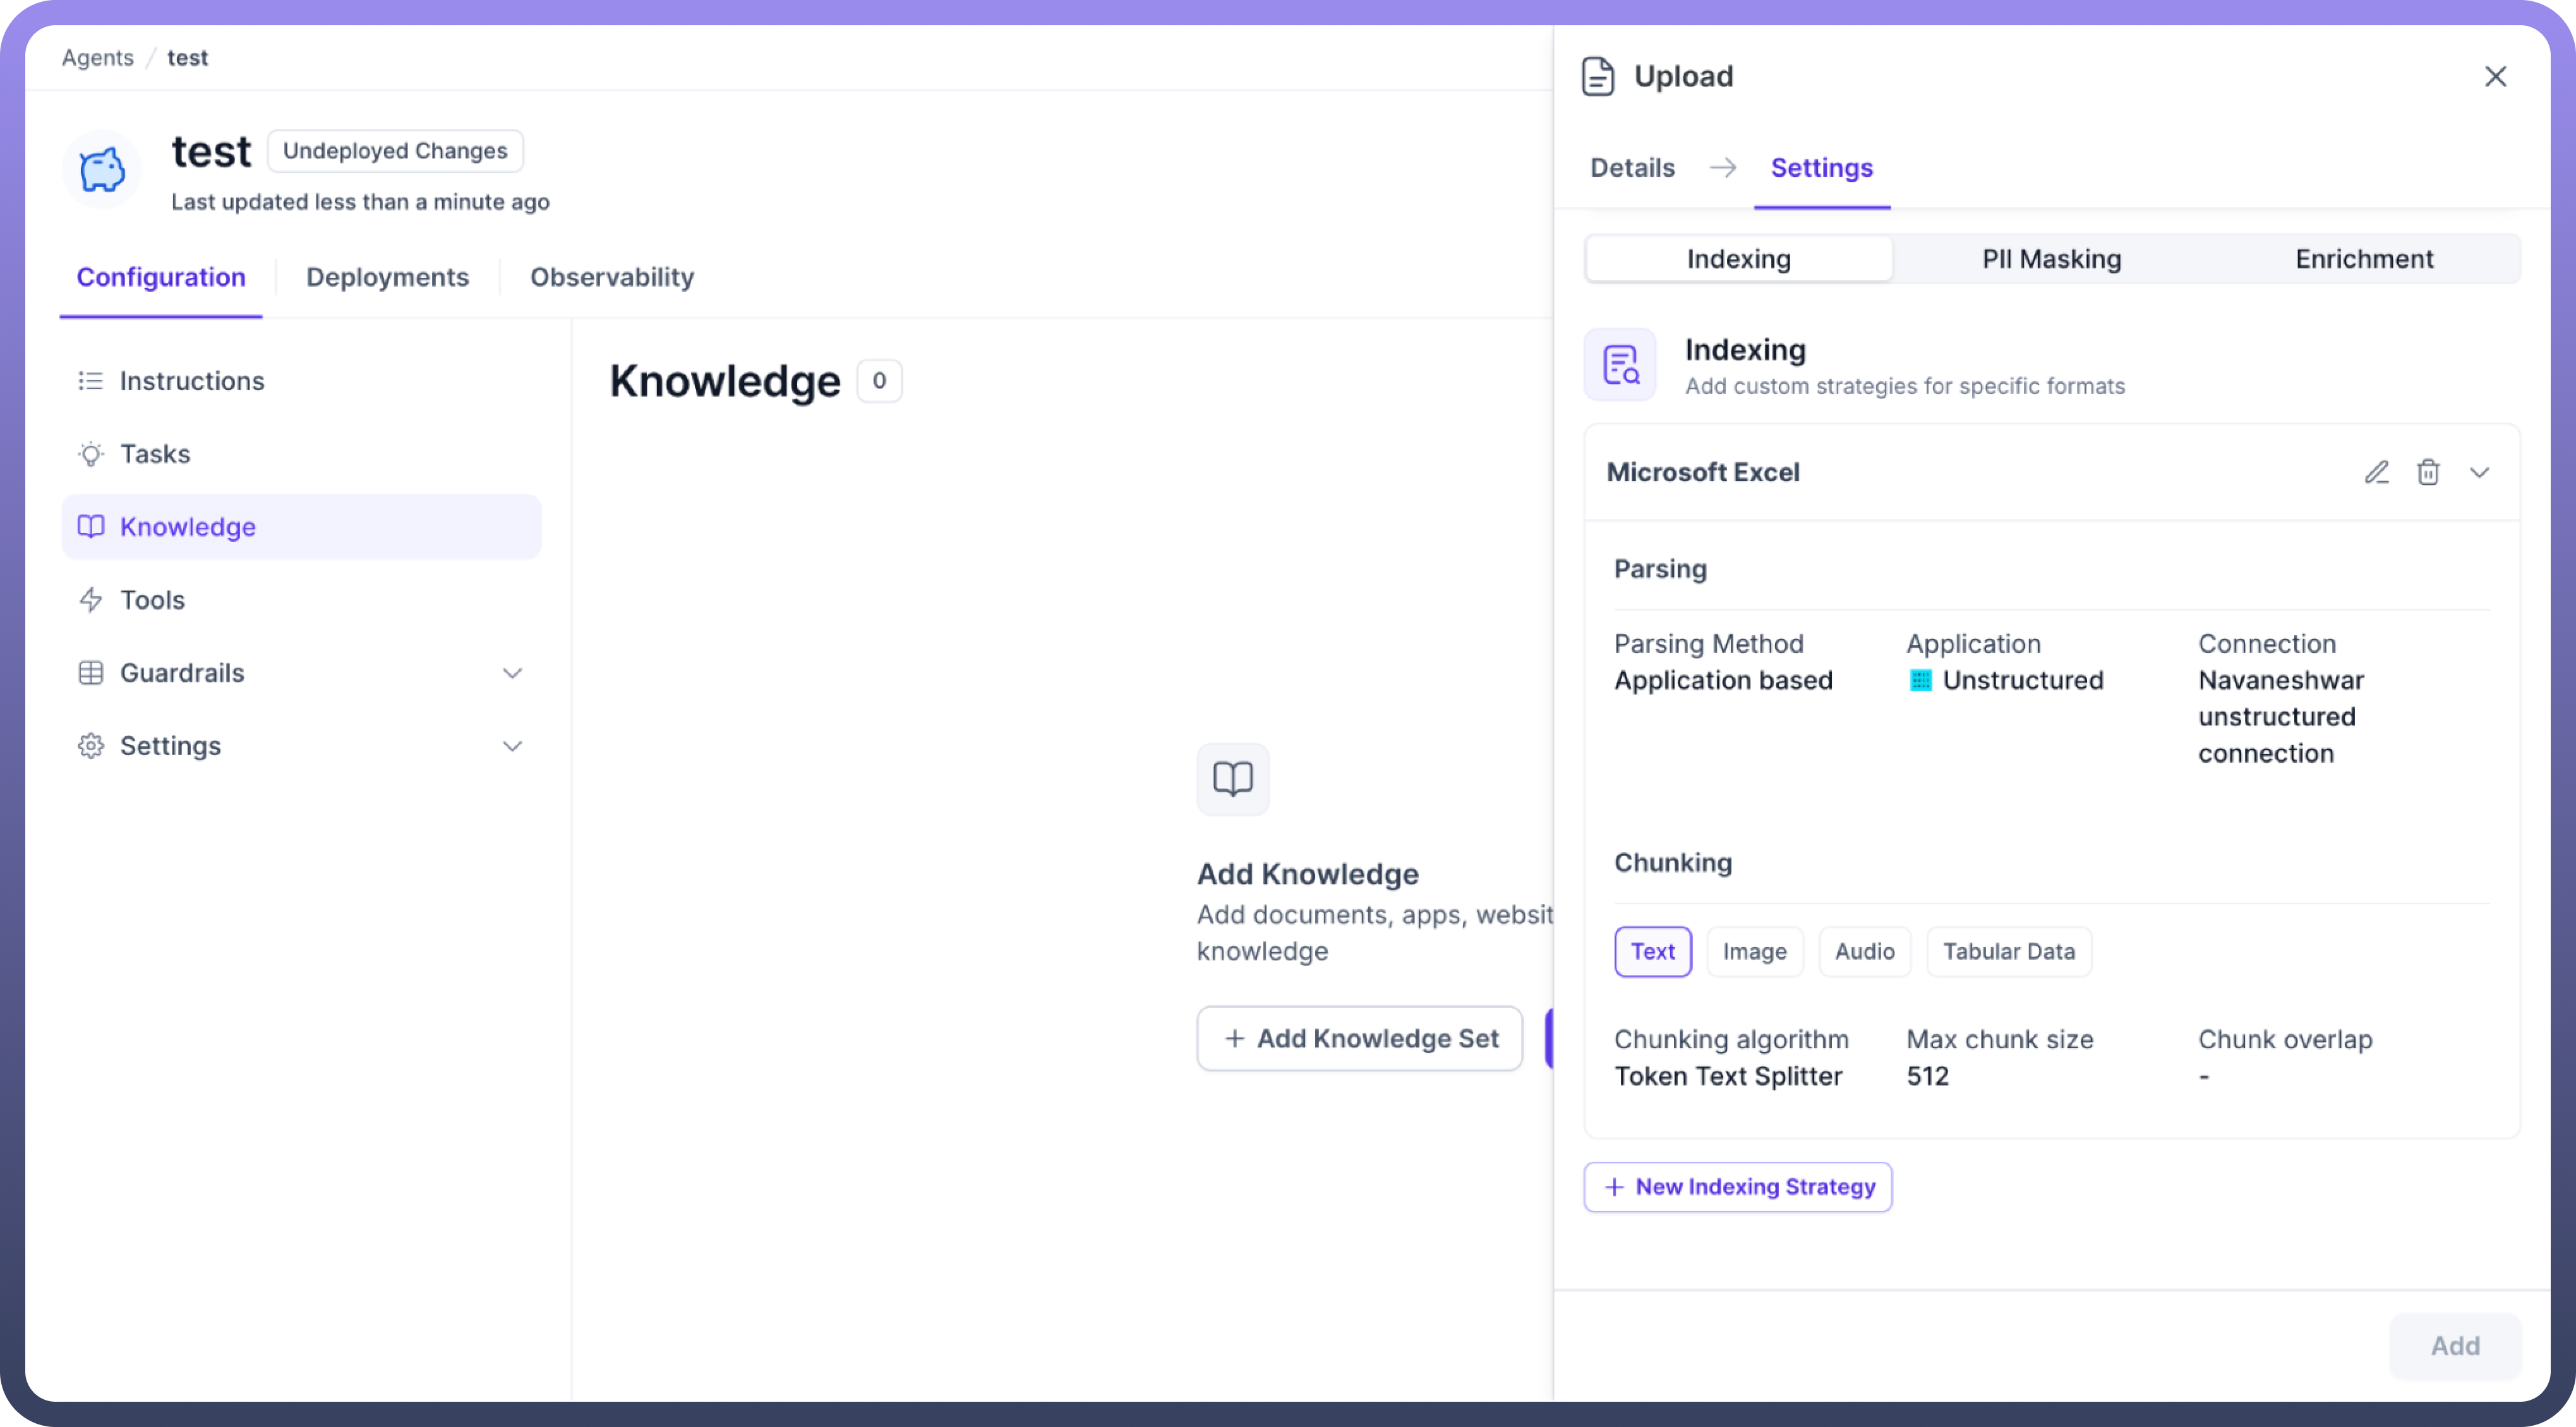Image resolution: width=2576 pixels, height=1427 pixels.
Task: Expand the Guardrails sidebar section
Action: coord(512,672)
